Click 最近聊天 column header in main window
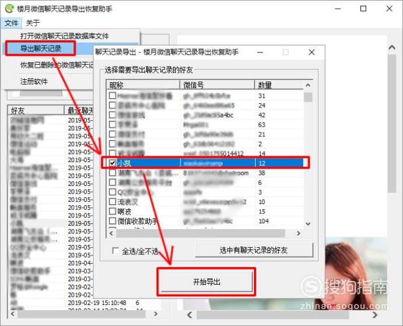Screen dimensions: 403x326 click(x=79, y=110)
